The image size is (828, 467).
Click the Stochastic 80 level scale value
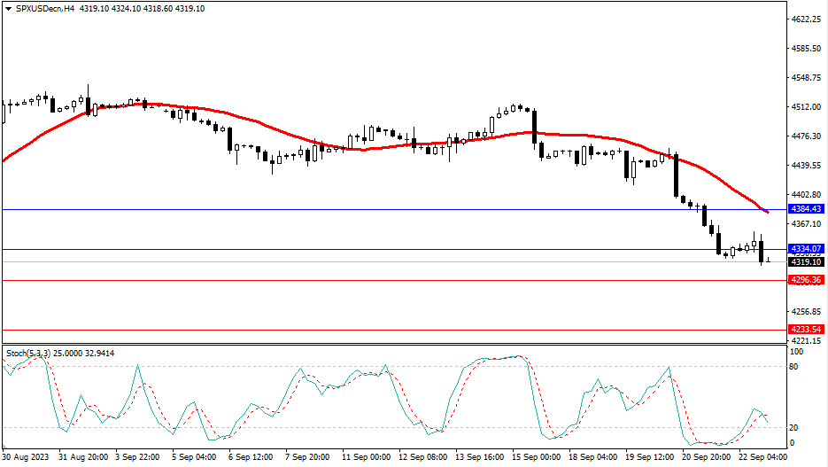[794, 366]
